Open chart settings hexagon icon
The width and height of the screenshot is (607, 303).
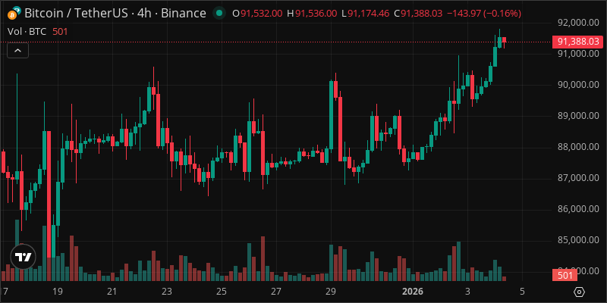tap(579, 292)
